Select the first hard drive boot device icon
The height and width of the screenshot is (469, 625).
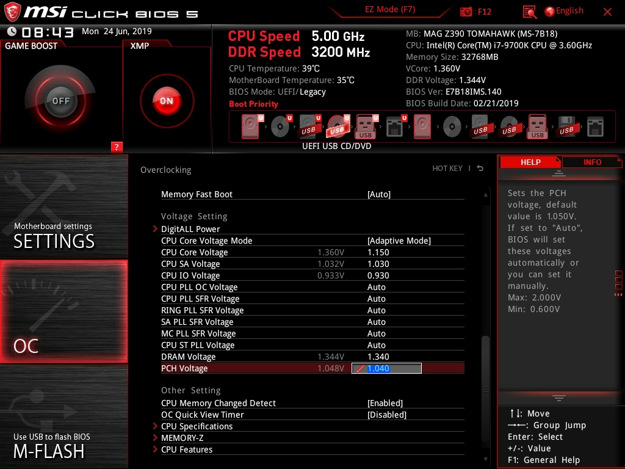[x=250, y=127]
